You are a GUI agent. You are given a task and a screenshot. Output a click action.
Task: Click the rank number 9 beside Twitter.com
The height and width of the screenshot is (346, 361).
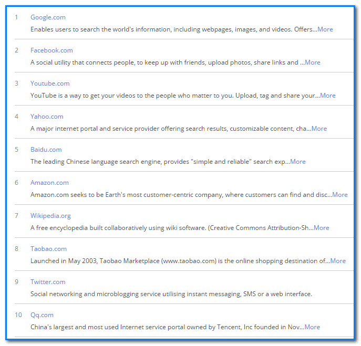pyautogui.click(x=16, y=282)
